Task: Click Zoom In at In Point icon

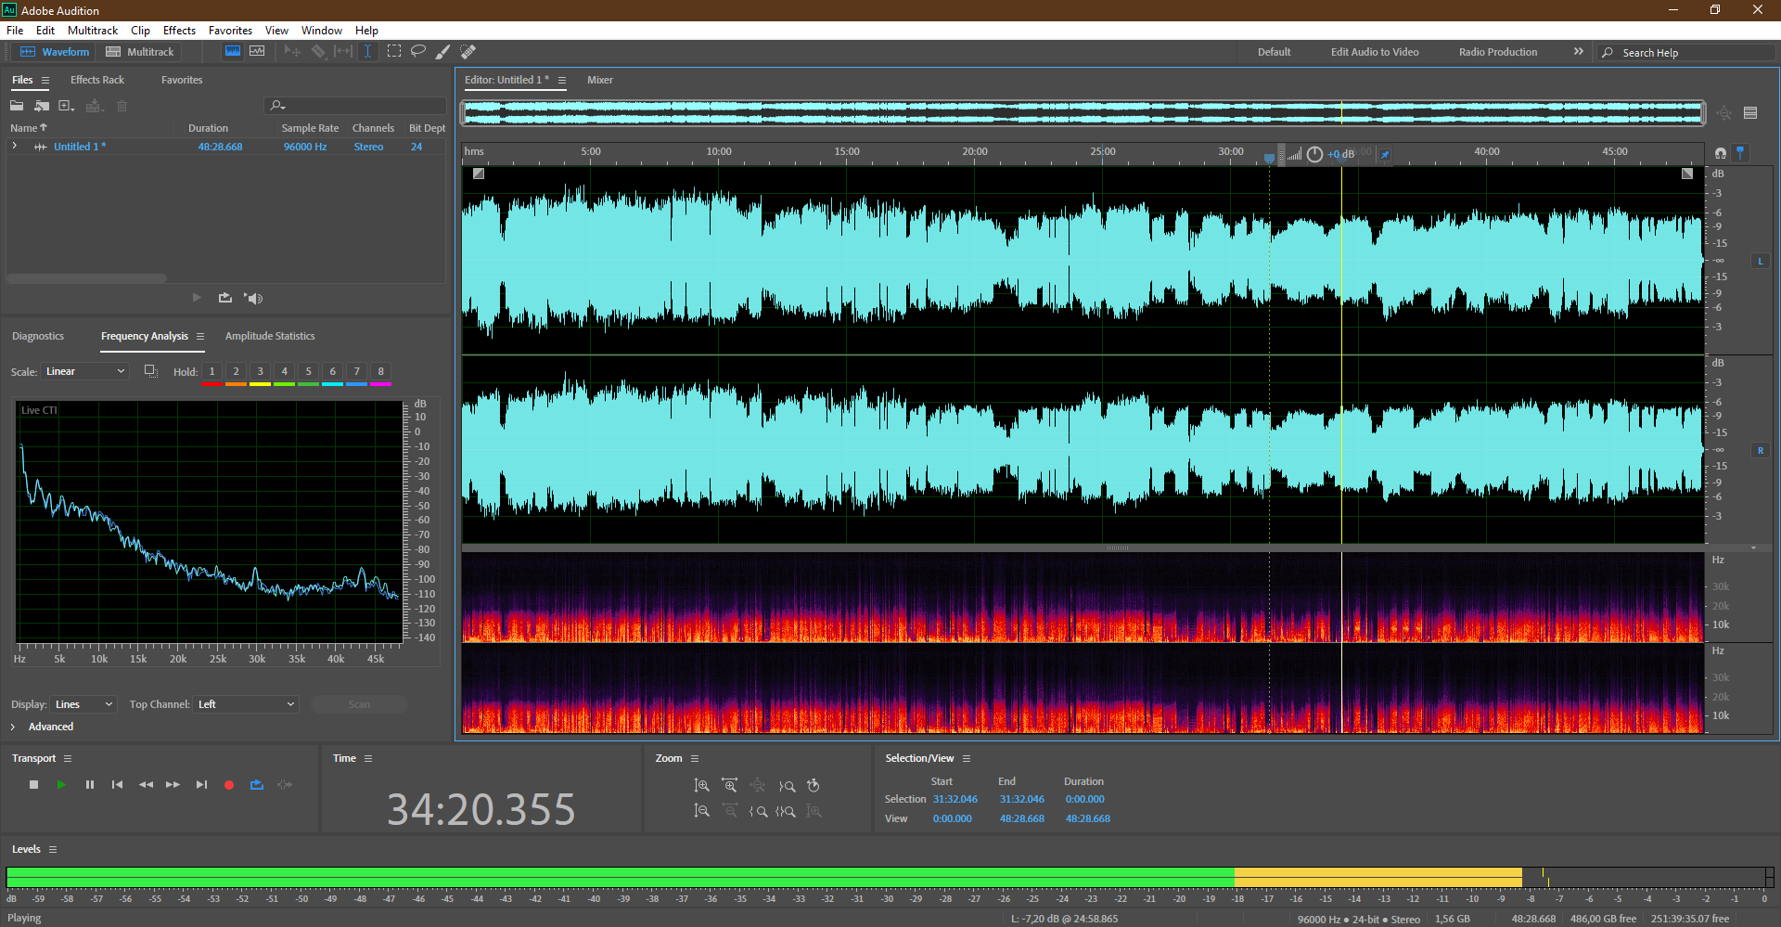Action: [x=759, y=811]
